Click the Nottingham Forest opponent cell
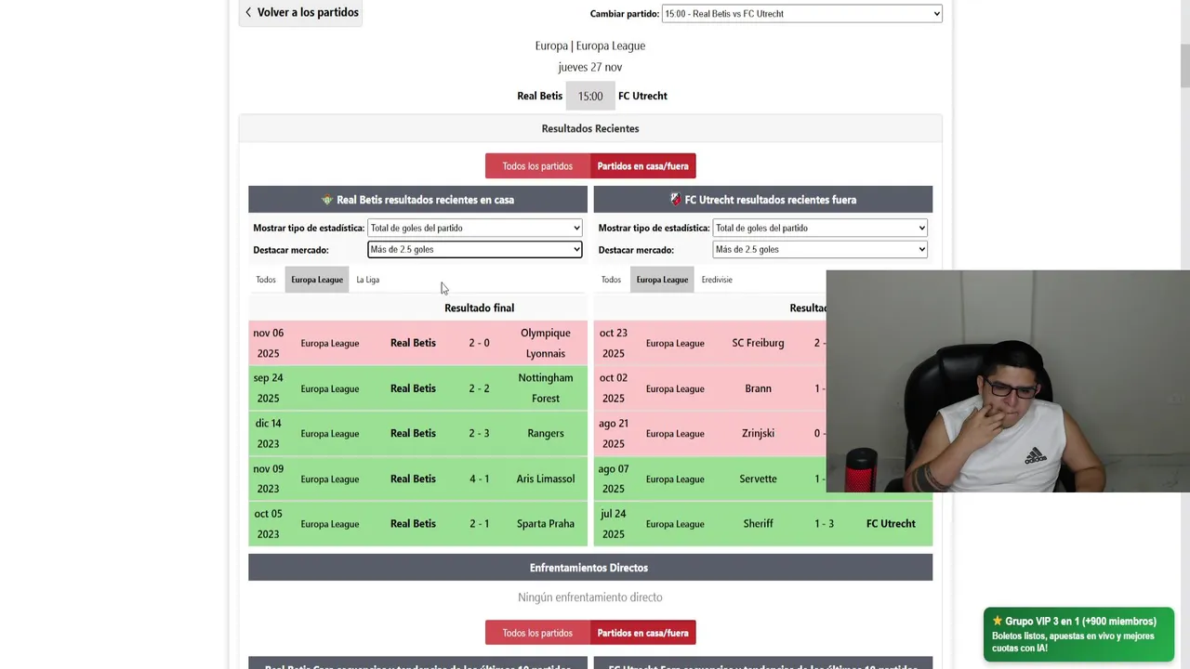The height and width of the screenshot is (669, 1190). tap(546, 388)
